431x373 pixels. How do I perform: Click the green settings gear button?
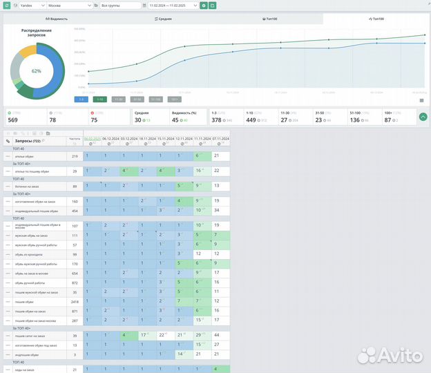204,5
